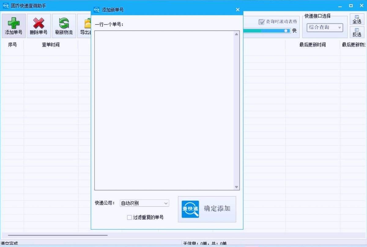Click the 刷新物流 refresh icon
Viewport: 367px width, 247px height.
(x=64, y=23)
